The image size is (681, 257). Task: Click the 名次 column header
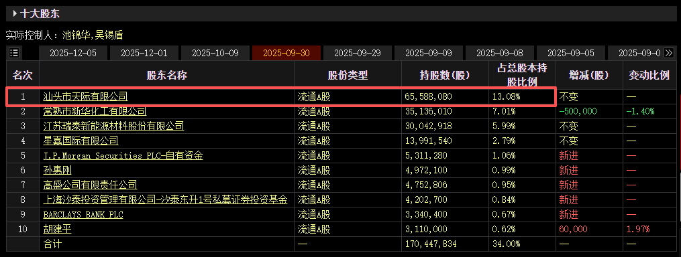click(x=23, y=75)
